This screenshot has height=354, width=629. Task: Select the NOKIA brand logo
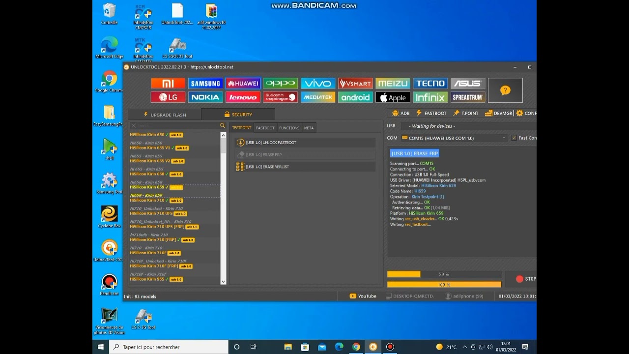click(x=205, y=97)
